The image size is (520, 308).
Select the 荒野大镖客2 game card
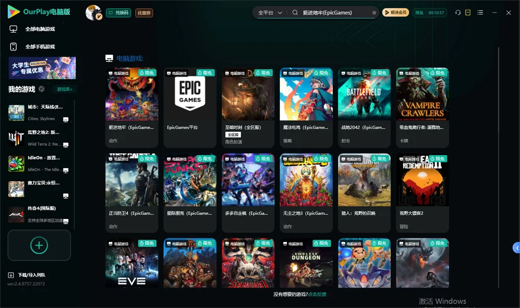[x=422, y=193]
